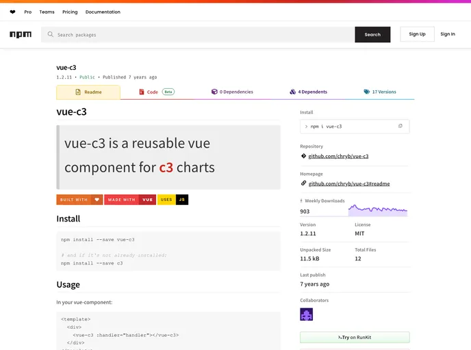471x350 pixels.
Task: Click the 'Published 7 years ago' text
Action: 130,77
